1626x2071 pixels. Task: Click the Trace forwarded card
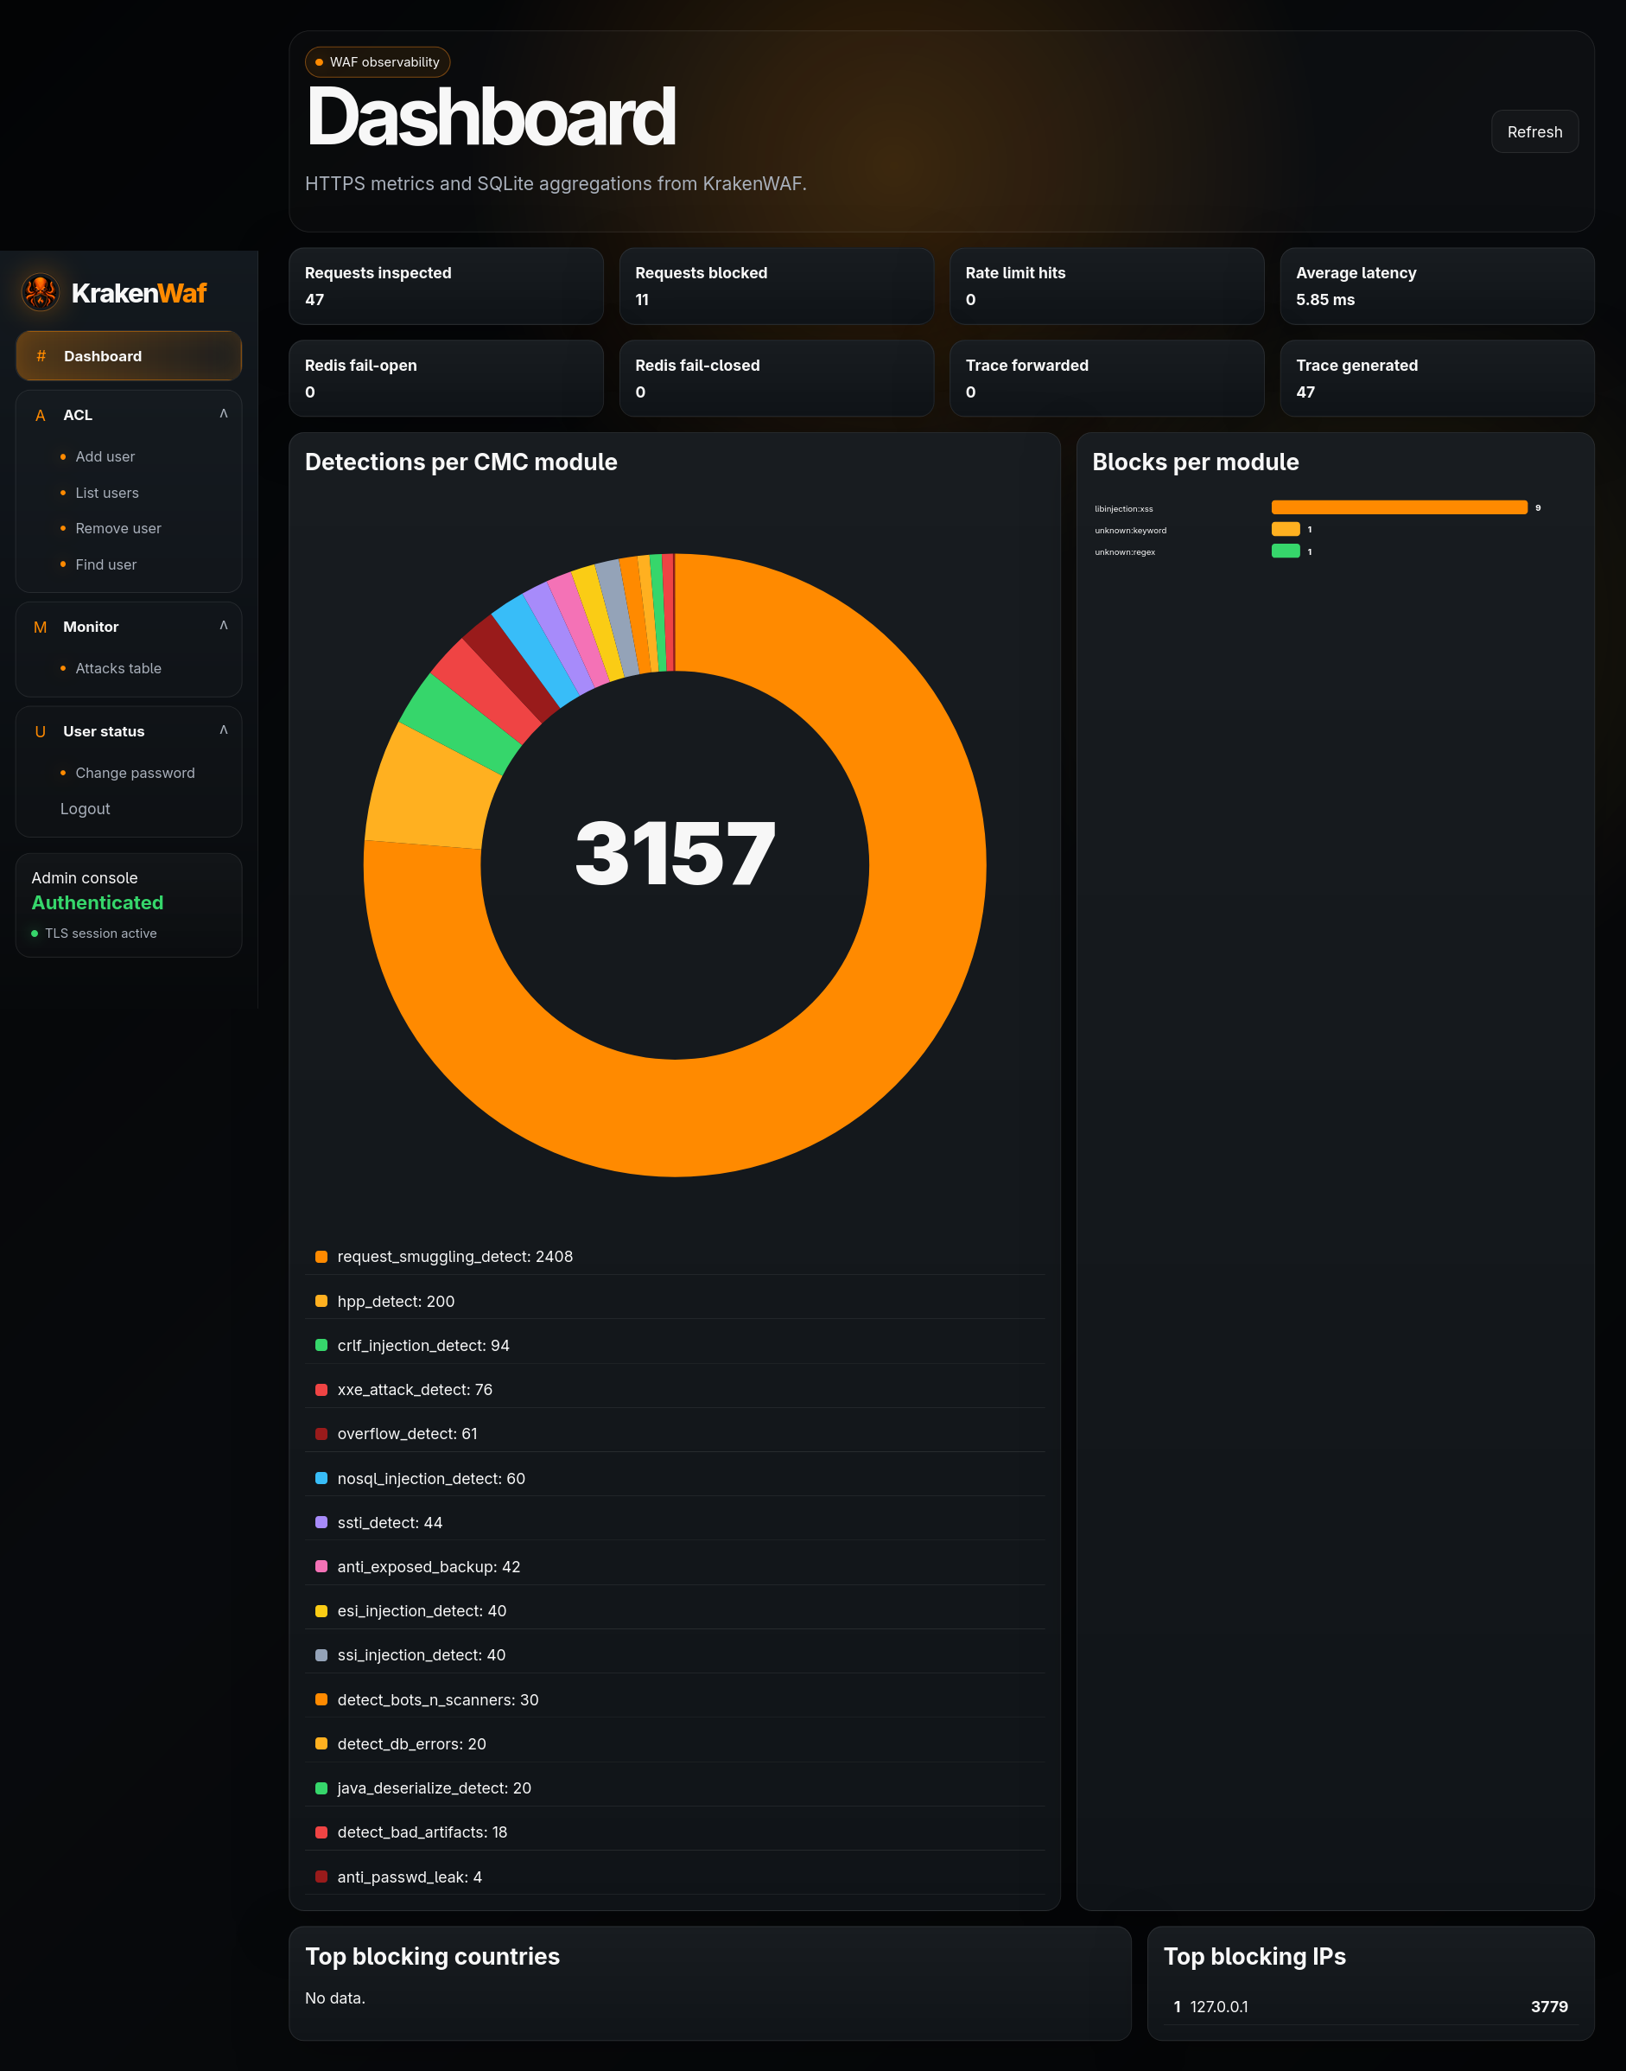click(1107, 379)
